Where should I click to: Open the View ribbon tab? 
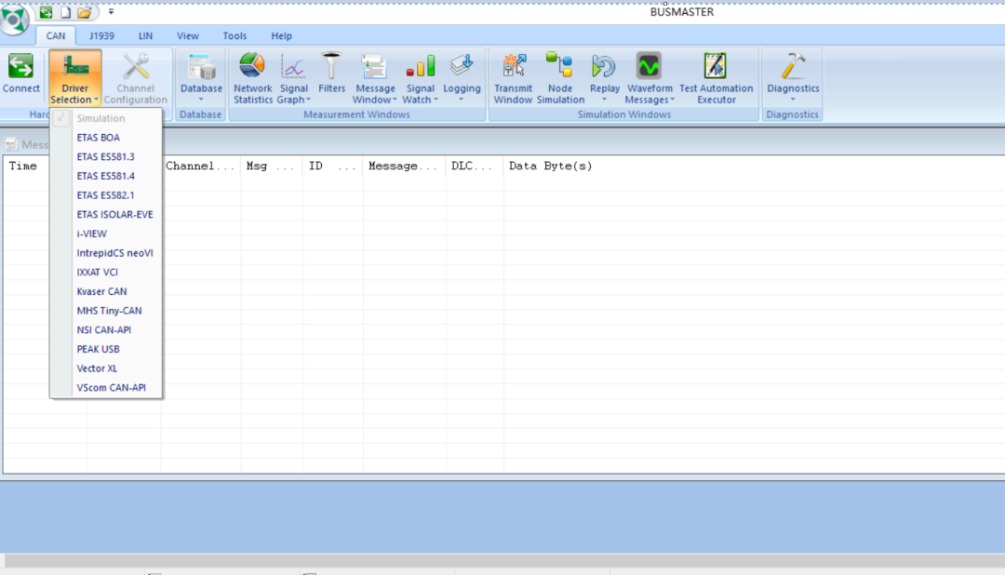point(188,36)
